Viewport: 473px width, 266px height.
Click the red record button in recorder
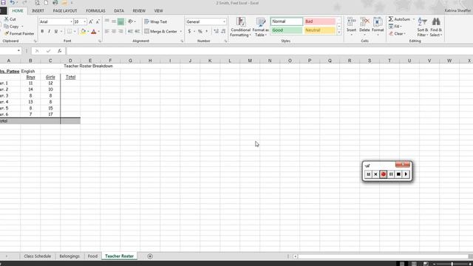pyautogui.click(x=384, y=174)
